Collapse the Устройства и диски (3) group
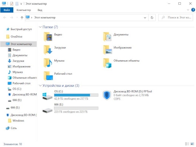Screen dimensions: 196x147 point(40,86)
